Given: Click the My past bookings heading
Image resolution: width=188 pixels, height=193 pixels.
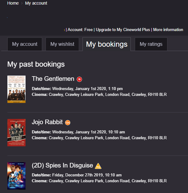Looking at the screenshot, I should pyautogui.click(x=36, y=64).
